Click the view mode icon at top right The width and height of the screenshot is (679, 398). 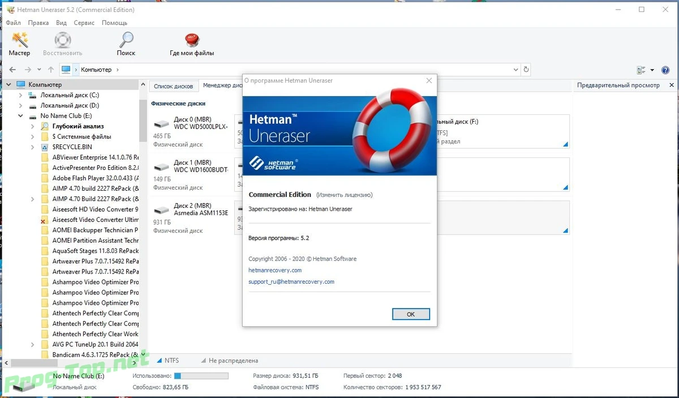[x=641, y=70]
